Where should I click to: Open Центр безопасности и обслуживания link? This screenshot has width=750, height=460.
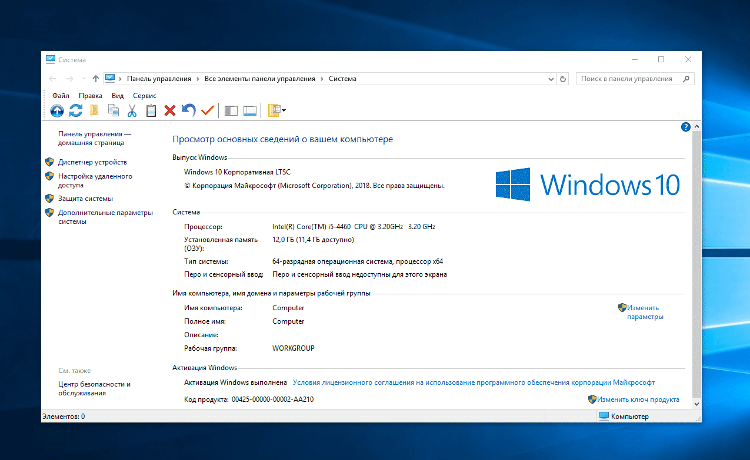click(x=94, y=388)
